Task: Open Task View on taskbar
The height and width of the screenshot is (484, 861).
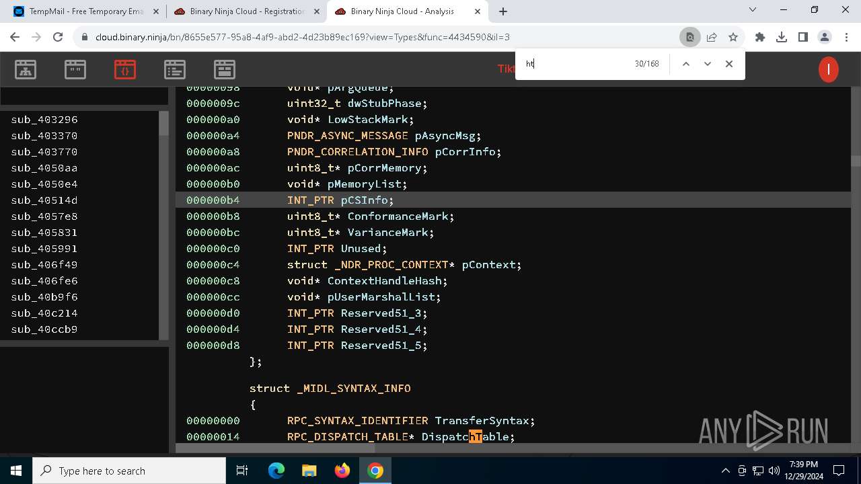Action: (242, 471)
